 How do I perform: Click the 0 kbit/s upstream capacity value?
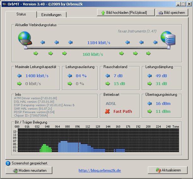tap(33, 84)
